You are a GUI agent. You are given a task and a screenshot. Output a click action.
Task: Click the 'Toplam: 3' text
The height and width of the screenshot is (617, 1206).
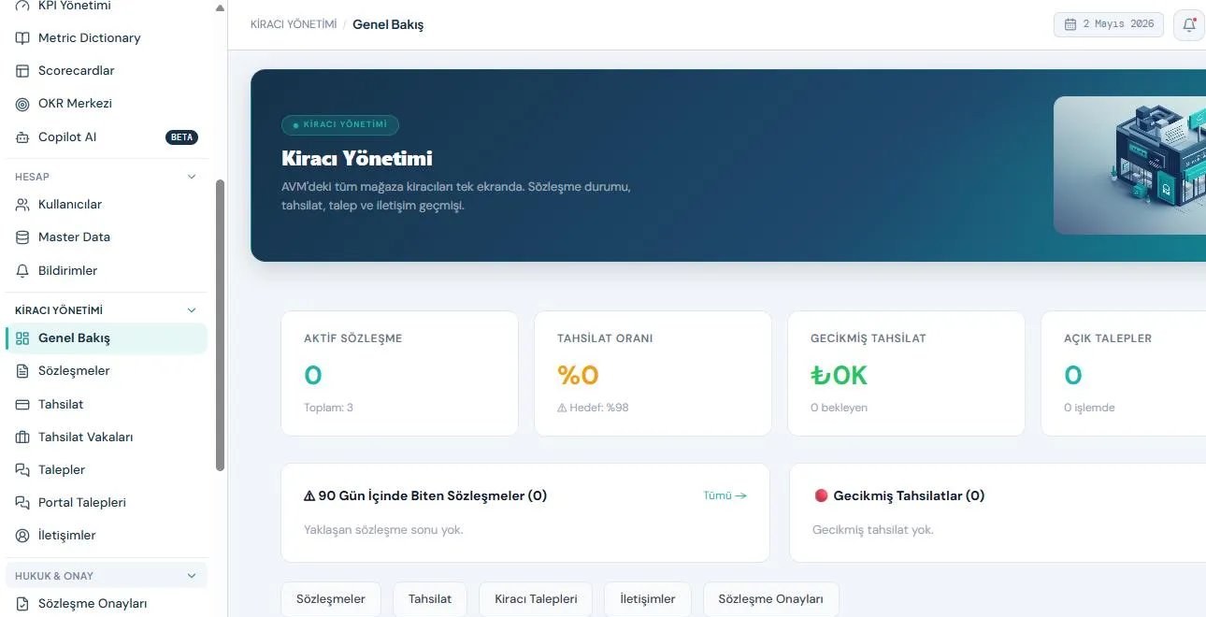(328, 408)
